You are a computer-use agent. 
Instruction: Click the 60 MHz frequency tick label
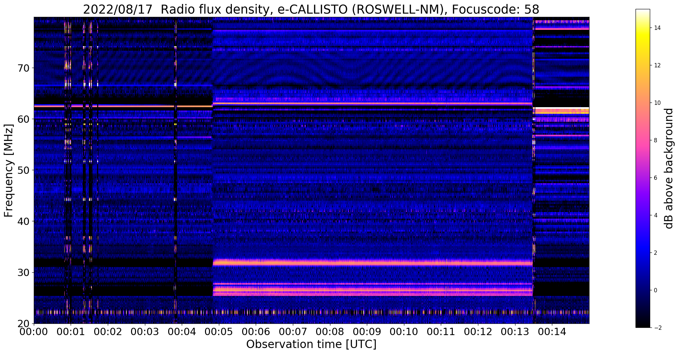23,119
